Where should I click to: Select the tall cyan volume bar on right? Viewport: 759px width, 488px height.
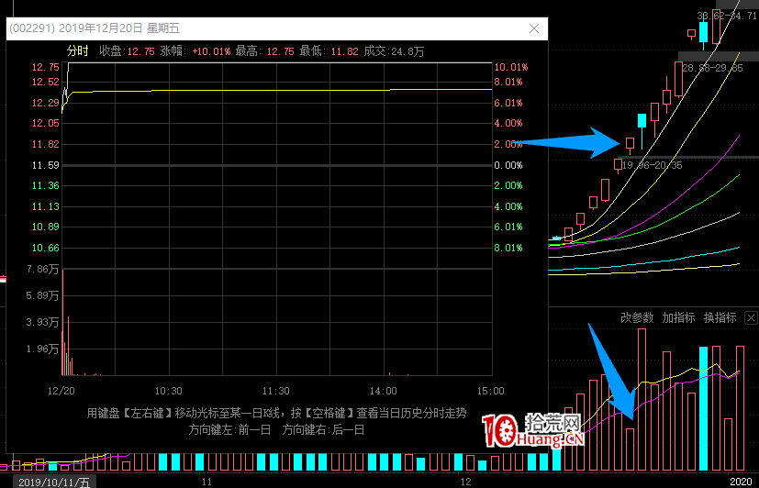pyautogui.click(x=703, y=409)
